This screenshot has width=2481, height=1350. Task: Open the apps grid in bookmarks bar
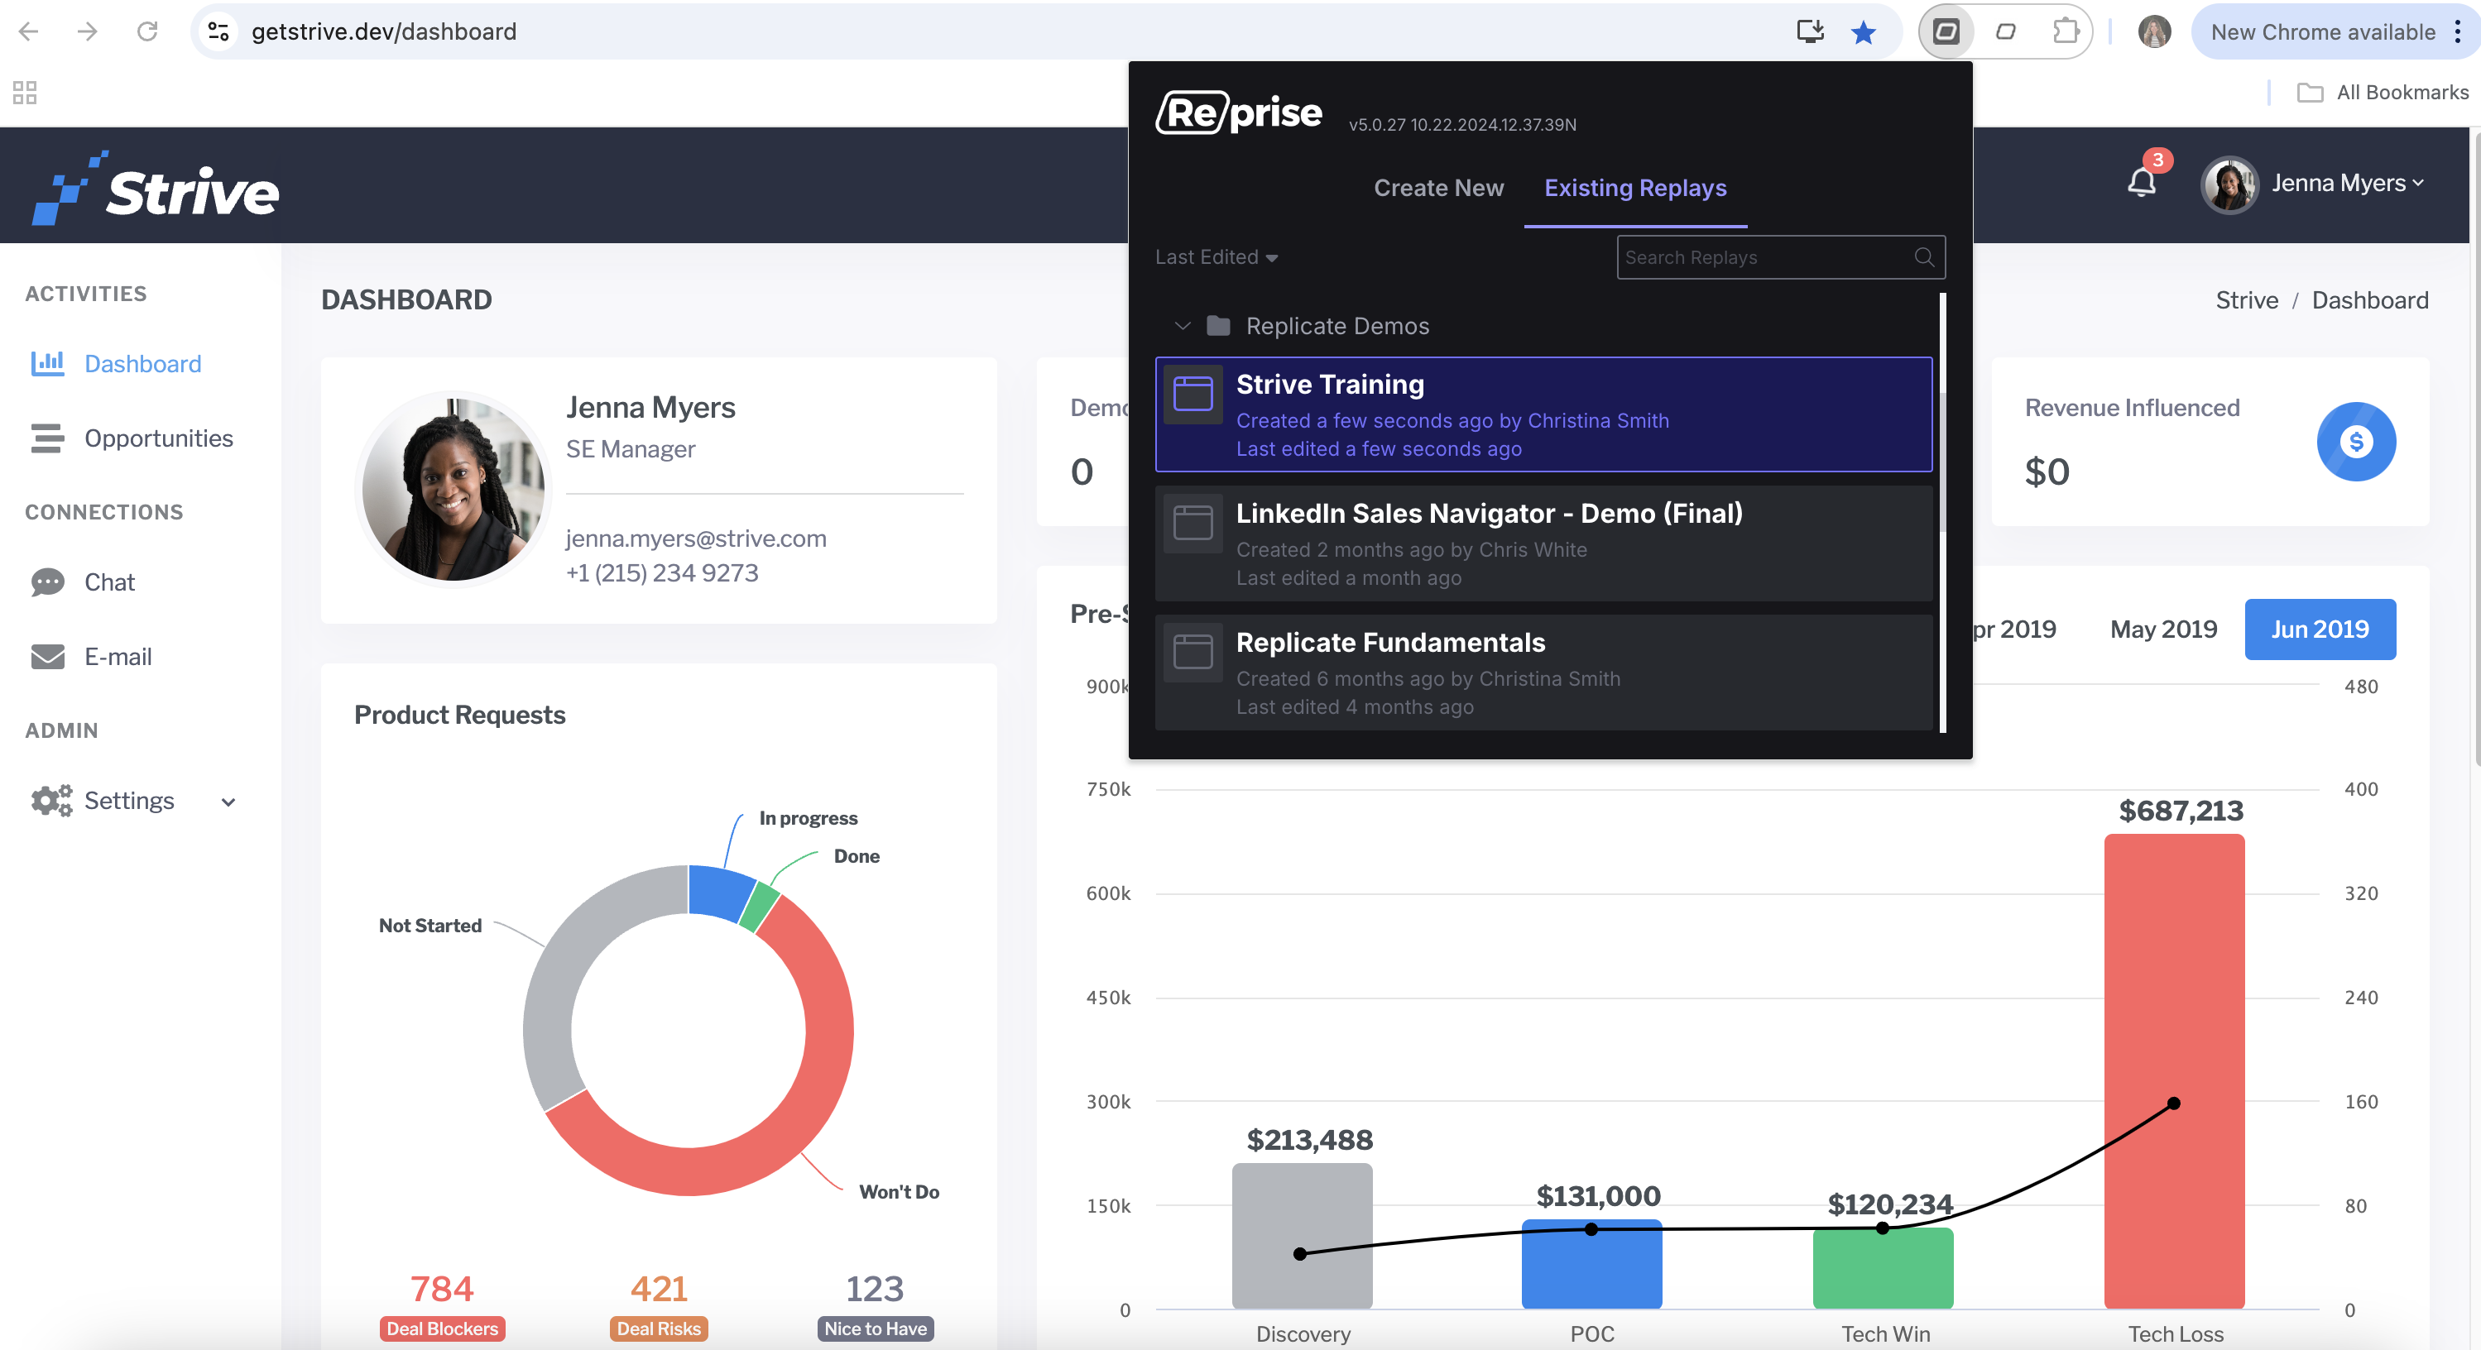(x=25, y=93)
